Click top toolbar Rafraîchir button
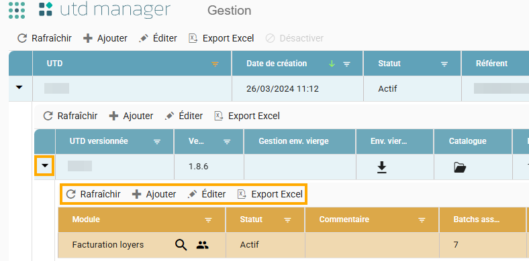 point(44,38)
